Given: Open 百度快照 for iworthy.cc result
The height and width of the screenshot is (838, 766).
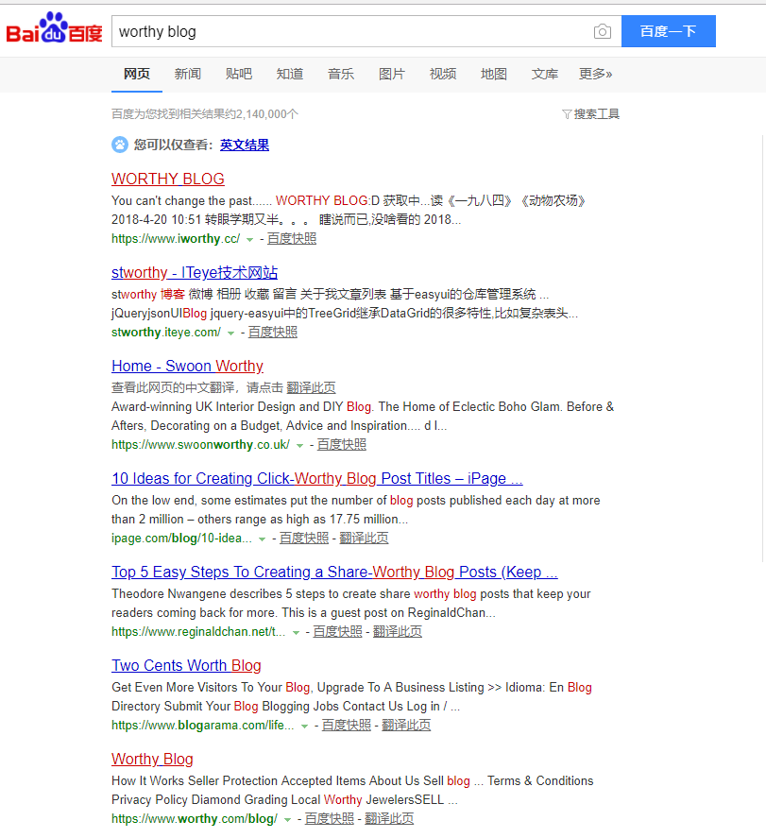Looking at the screenshot, I should coord(292,239).
